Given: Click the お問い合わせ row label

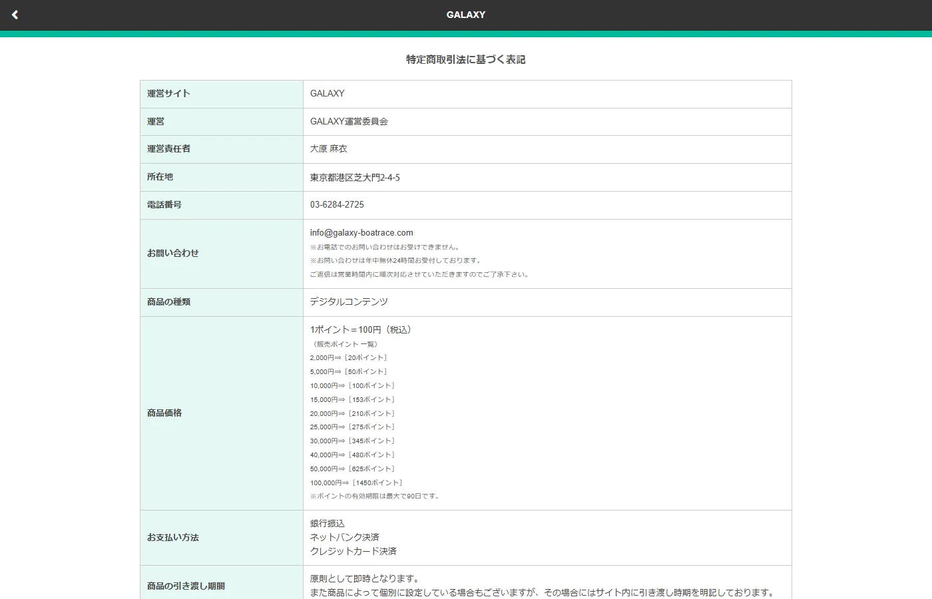Looking at the screenshot, I should coord(173,254).
